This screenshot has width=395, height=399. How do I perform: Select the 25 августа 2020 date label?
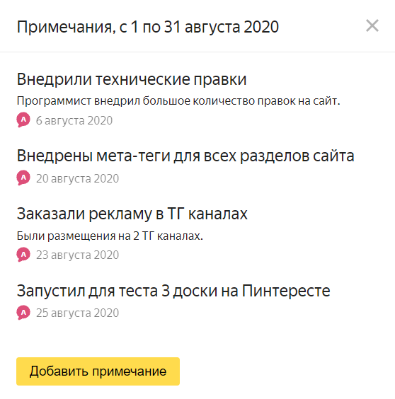pos(77,313)
